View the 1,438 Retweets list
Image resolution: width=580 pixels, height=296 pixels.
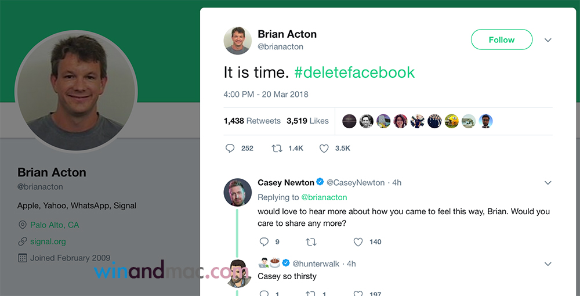(x=252, y=121)
